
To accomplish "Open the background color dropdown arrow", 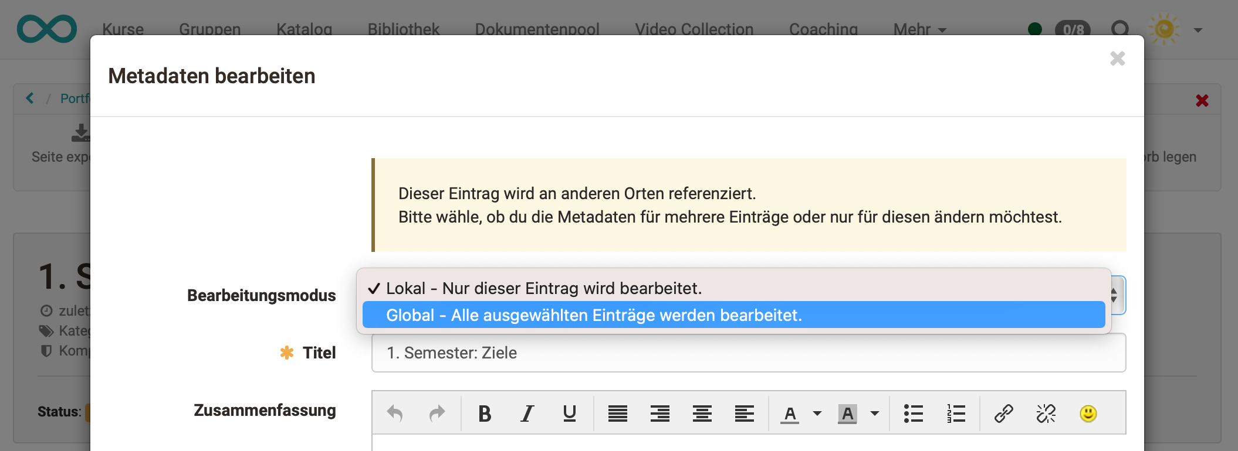I will click(874, 414).
